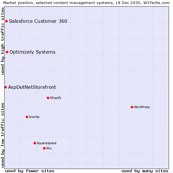Click the 'used by many sites' axis label
The height and width of the screenshot is (173, 173).
(145, 171)
